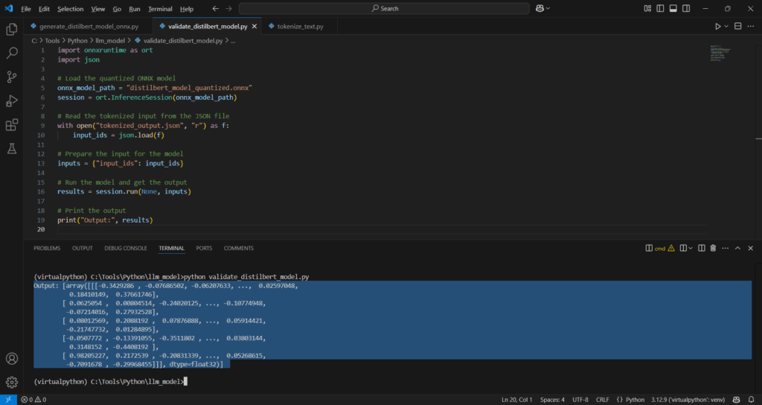Toggle Secondary Side Bar visibility

point(685,8)
